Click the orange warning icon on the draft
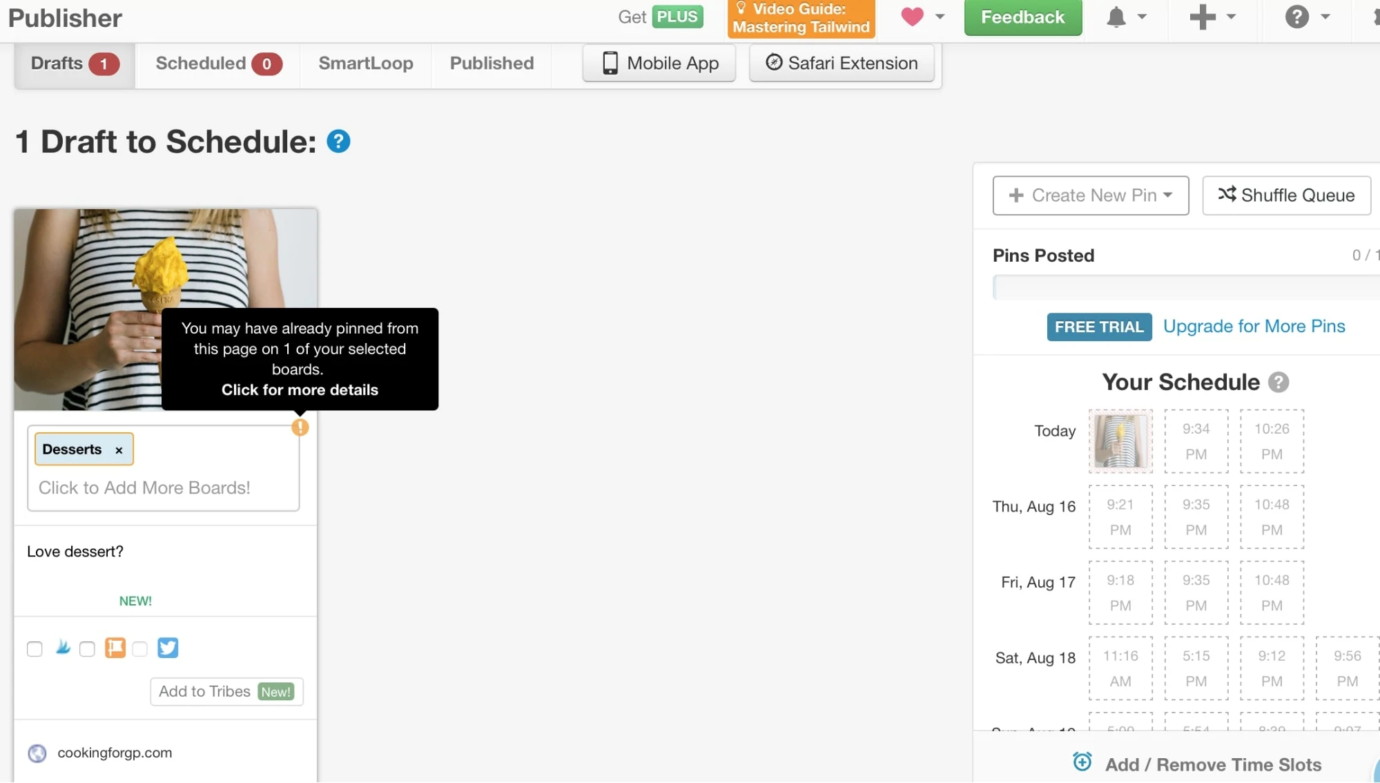Screen dimensions: 1380x783 300,427
